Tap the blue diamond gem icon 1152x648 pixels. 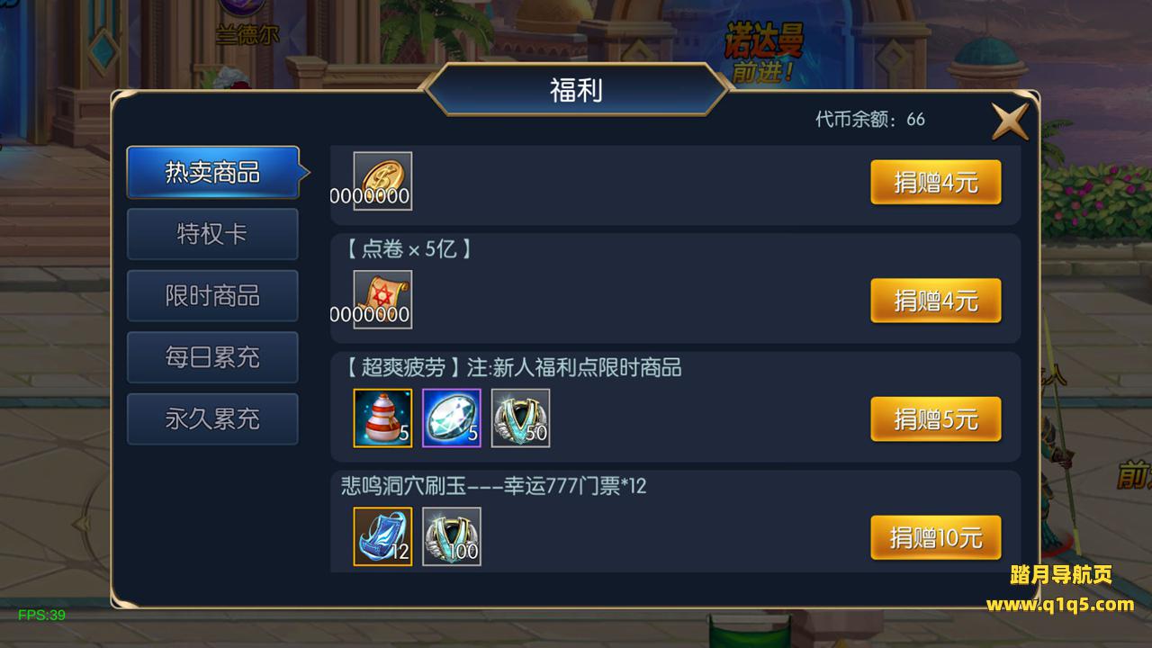pos(452,418)
